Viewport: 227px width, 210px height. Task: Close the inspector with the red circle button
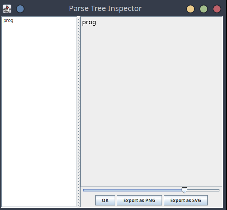click(x=217, y=8)
